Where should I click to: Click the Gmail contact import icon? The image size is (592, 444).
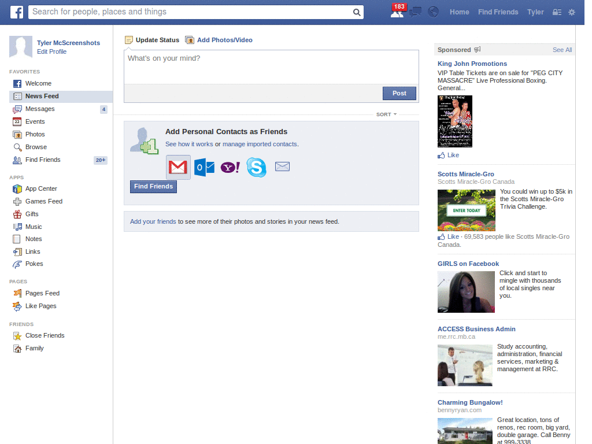pyautogui.click(x=178, y=167)
